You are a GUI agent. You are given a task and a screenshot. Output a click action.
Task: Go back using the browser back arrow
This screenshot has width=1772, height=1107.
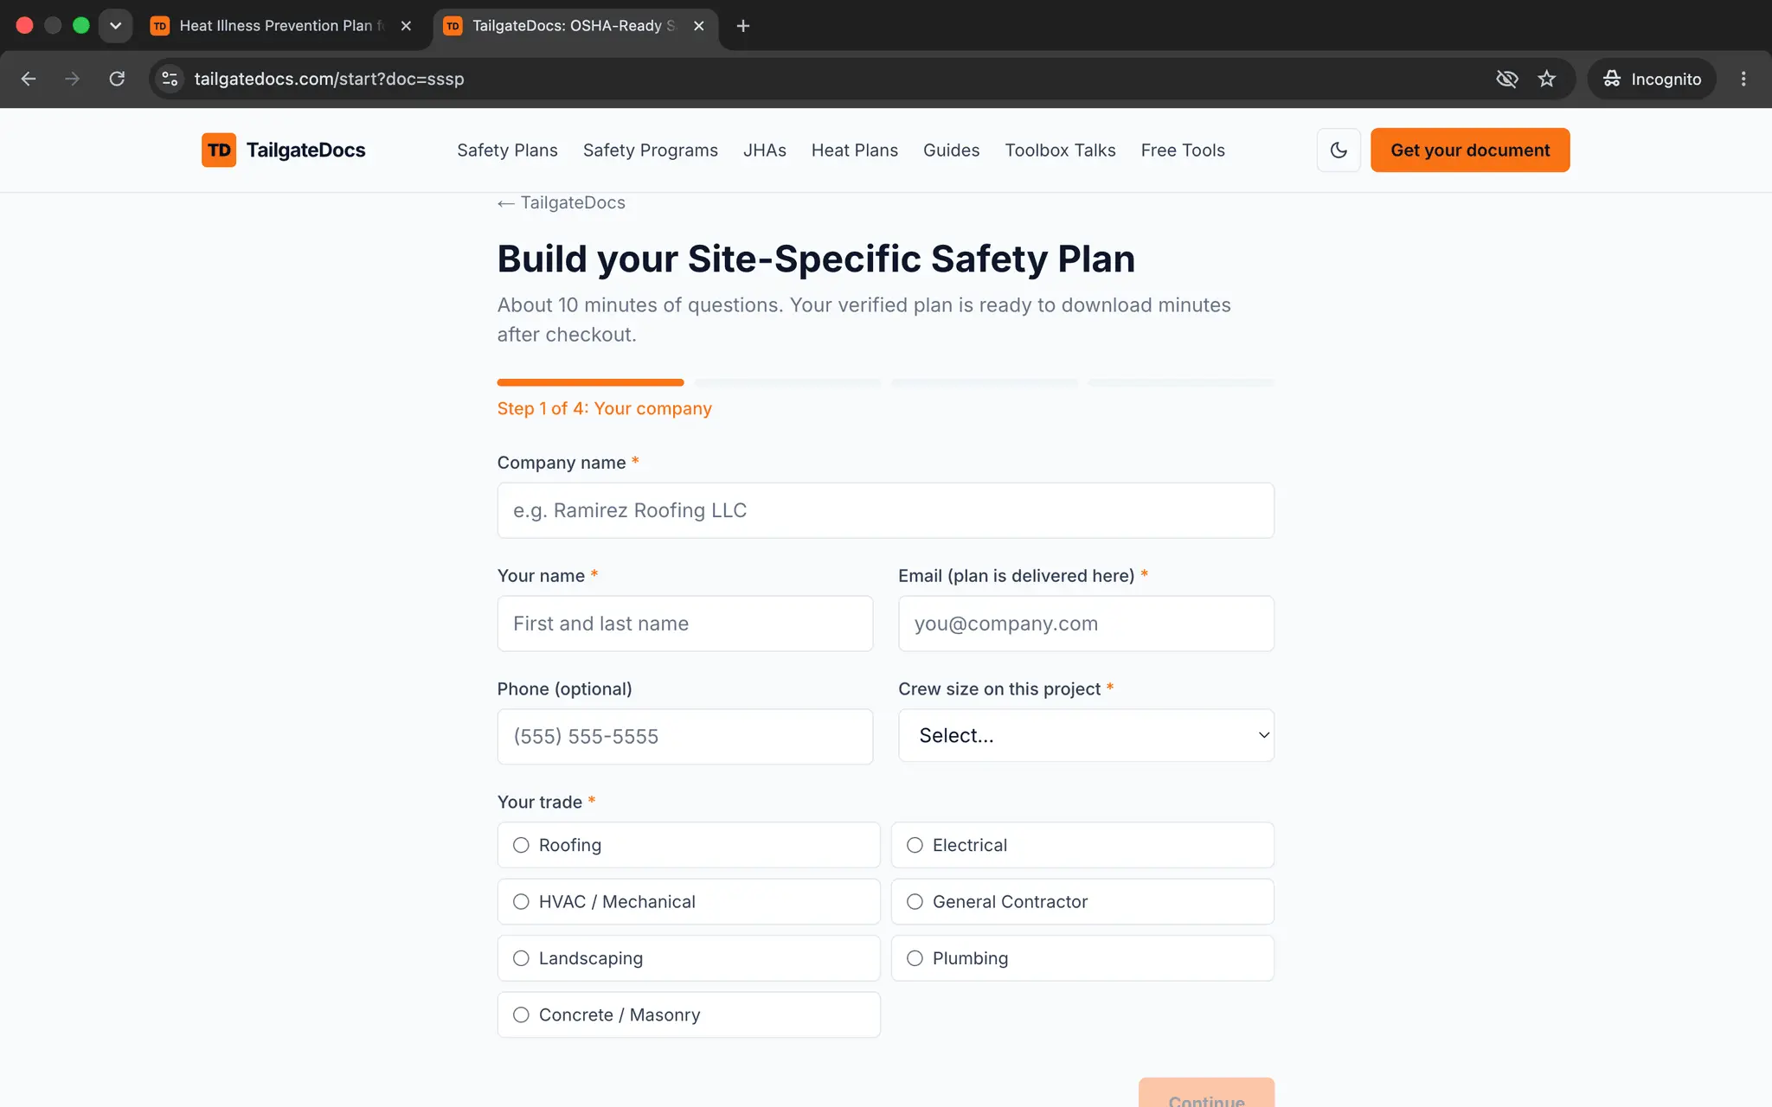point(29,79)
